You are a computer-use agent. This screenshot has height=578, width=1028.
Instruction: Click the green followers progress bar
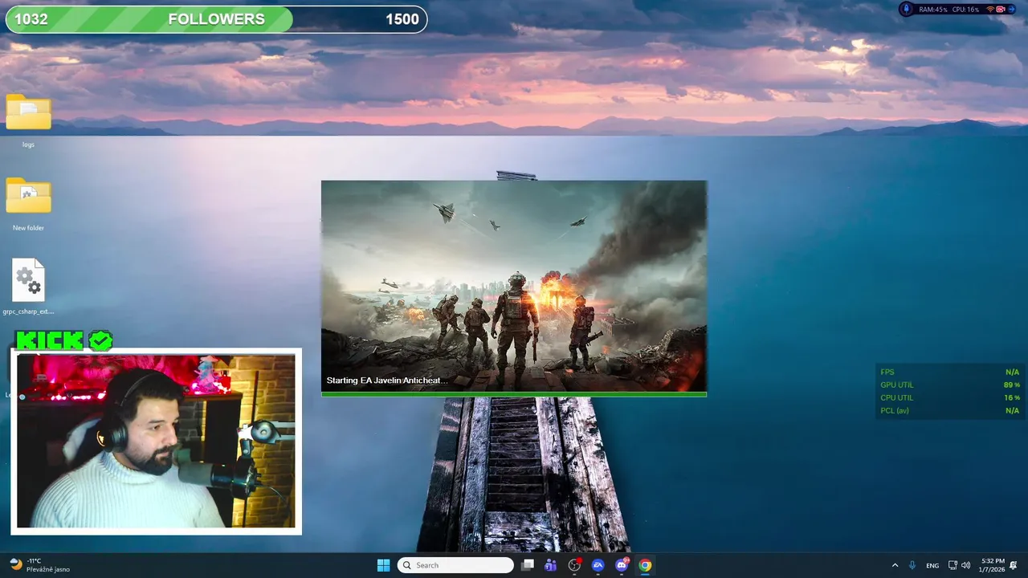point(149,19)
